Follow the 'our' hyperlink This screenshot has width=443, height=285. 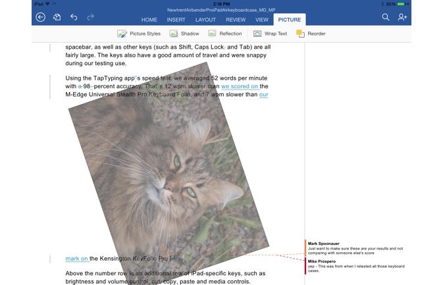click(263, 95)
